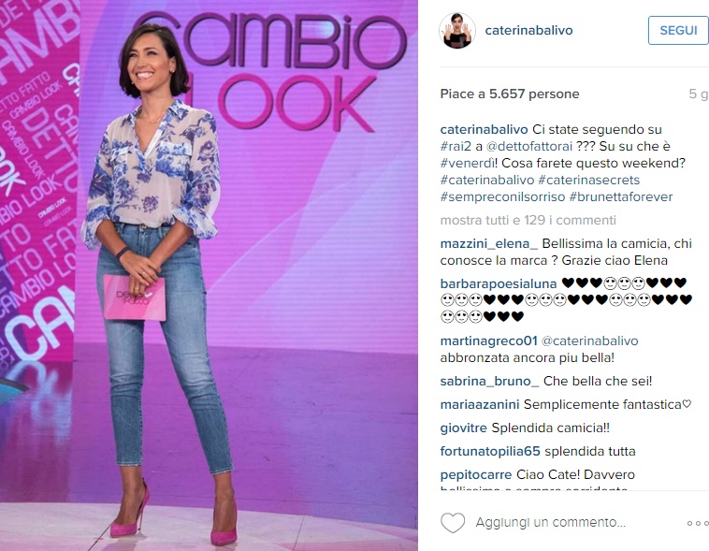The image size is (709, 551).
Task: Open the #caterinasecrets hashtag
Action: coord(588,180)
